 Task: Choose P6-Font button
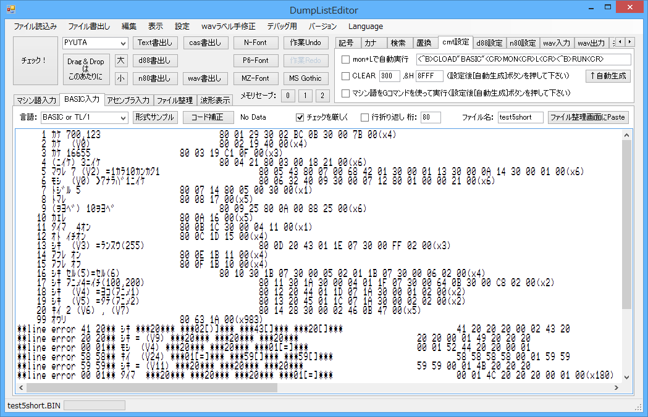click(x=255, y=60)
